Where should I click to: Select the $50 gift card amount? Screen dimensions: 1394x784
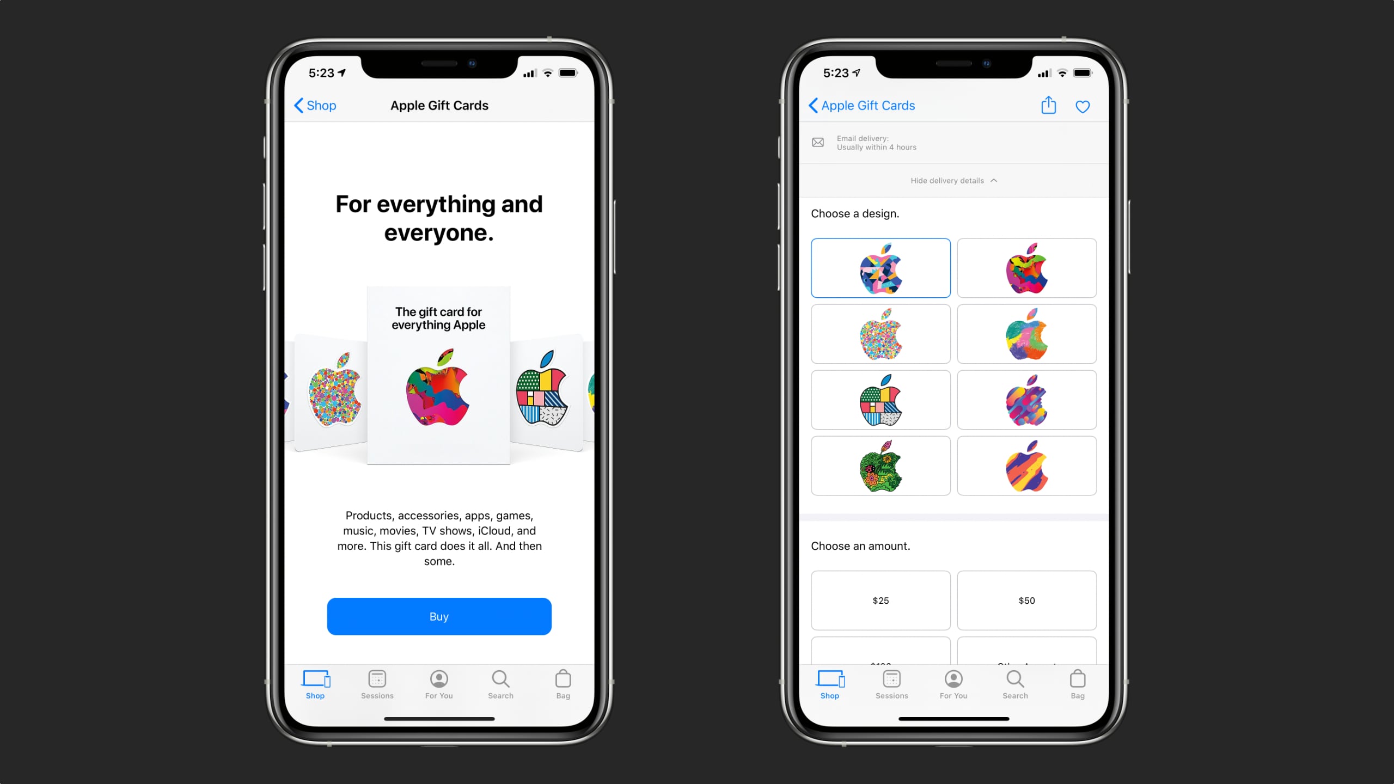point(1026,600)
